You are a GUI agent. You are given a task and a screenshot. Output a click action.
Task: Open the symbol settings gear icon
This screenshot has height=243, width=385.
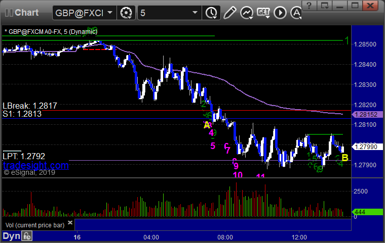click(126, 13)
